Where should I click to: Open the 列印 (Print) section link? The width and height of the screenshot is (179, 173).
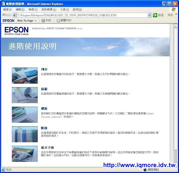point(44,69)
